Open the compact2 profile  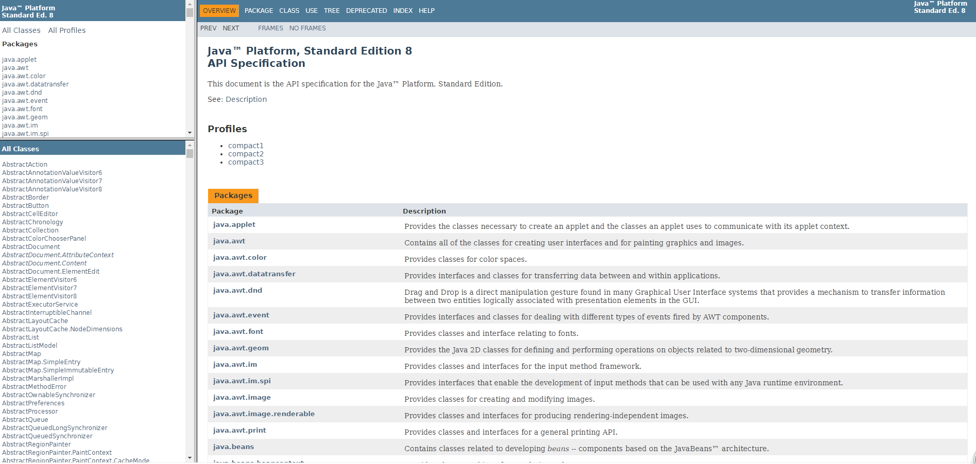[246, 154]
